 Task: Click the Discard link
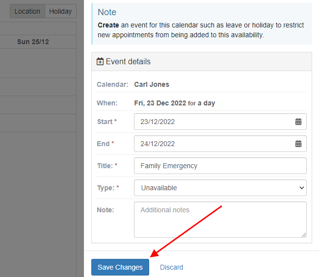click(171, 267)
